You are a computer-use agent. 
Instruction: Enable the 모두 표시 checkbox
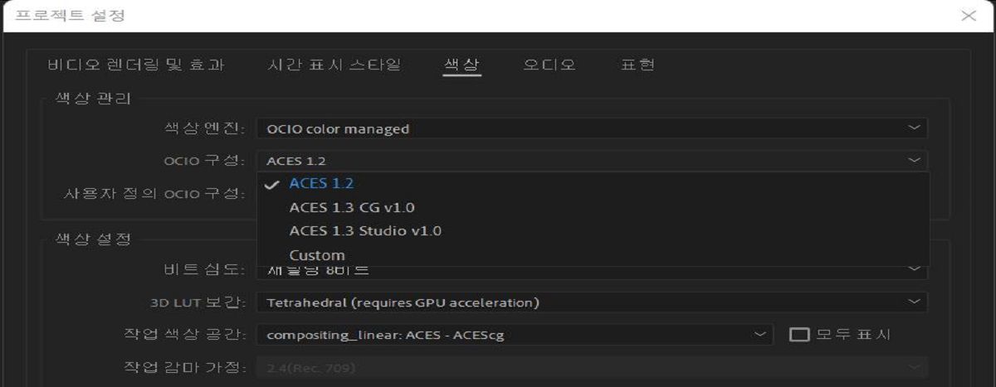click(799, 335)
